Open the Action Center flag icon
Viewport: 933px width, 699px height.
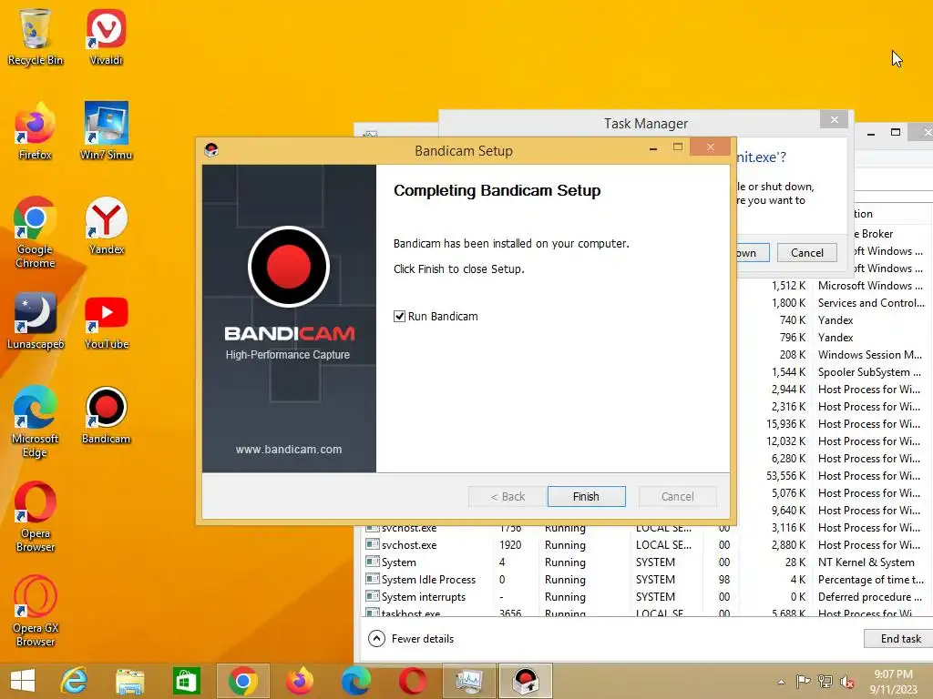(803, 682)
